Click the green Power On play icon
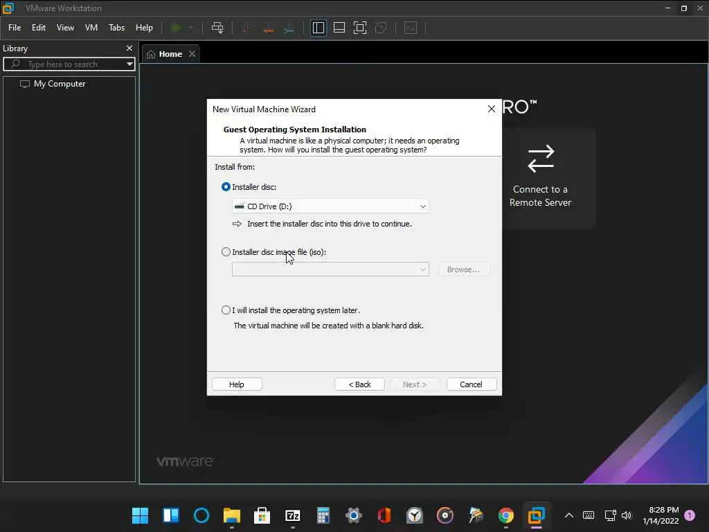 coord(176,28)
